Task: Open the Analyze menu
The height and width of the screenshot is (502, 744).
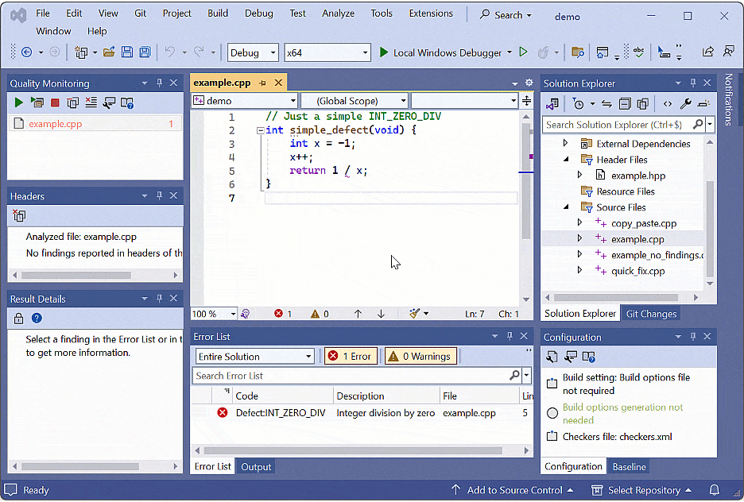Action: click(x=339, y=14)
